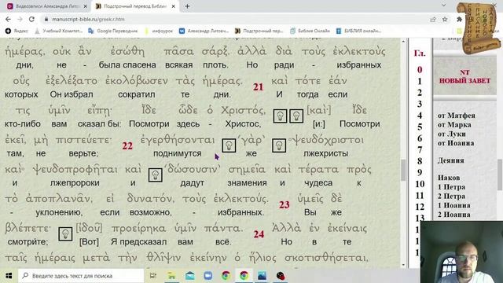
Task: Open the Александр Литвин VK bookmark
Action: pos(204,31)
